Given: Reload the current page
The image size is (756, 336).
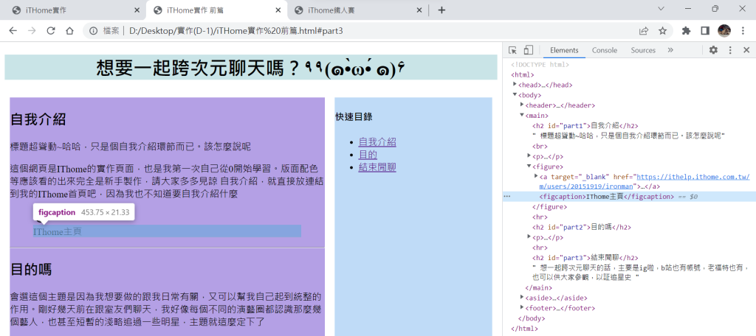Looking at the screenshot, I should point(51,31).
